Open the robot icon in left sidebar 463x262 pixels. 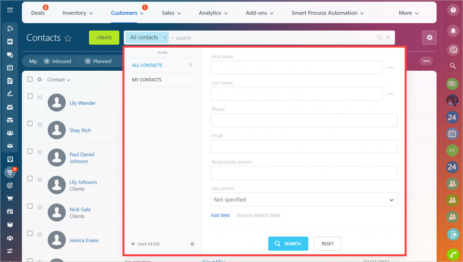pyautogui.click(x=10, y=107)
